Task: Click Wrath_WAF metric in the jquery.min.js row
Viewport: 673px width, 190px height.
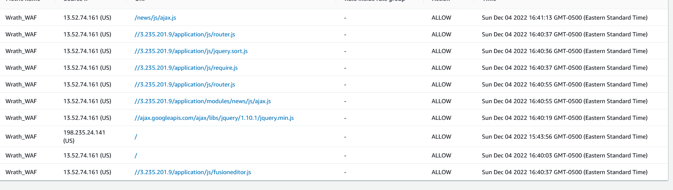Action: tap(21, 118)
